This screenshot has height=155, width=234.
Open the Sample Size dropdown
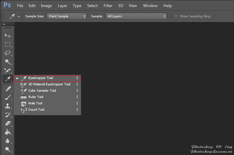[x=66, y=16]
